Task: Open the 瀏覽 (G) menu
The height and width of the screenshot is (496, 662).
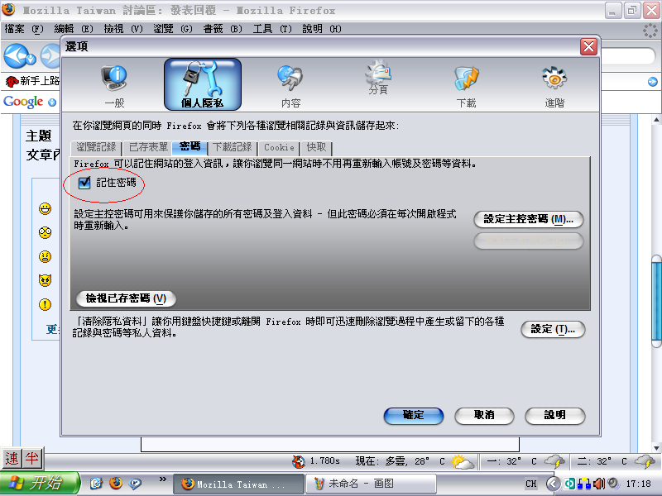Action: pyautogui.click(x=173, y=29)
